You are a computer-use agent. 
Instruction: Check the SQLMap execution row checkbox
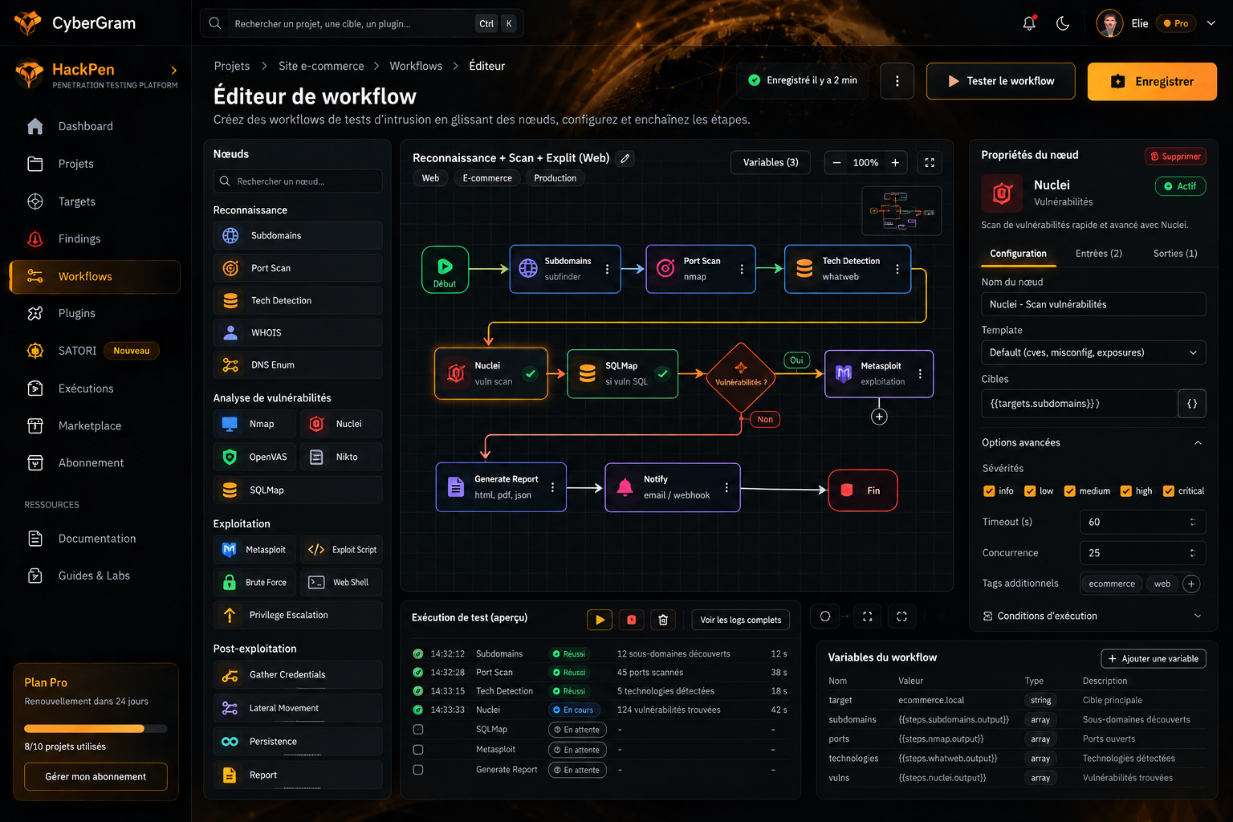[x=417, y=730]
